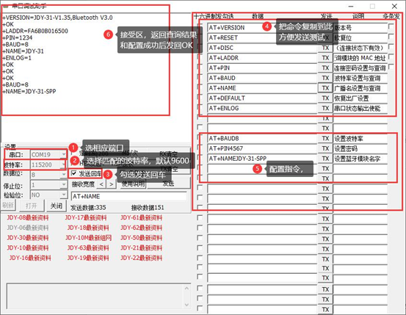The height and width of the screenshot is (315, 406).
Task: Click the TX button for AT+BAUD row
Action: 325,79
